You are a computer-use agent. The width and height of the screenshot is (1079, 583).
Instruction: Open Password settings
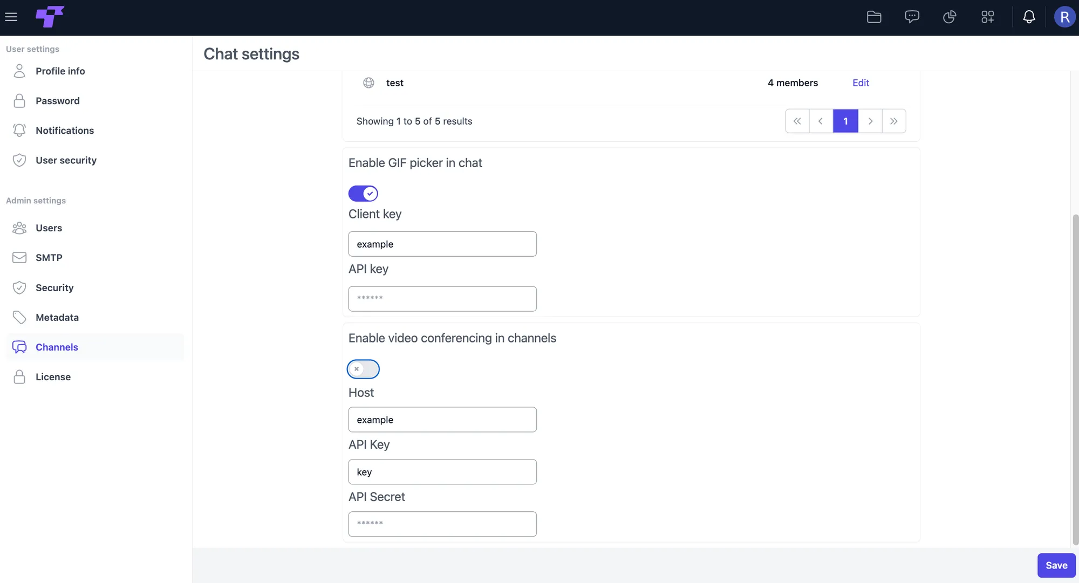pos(94,101)
